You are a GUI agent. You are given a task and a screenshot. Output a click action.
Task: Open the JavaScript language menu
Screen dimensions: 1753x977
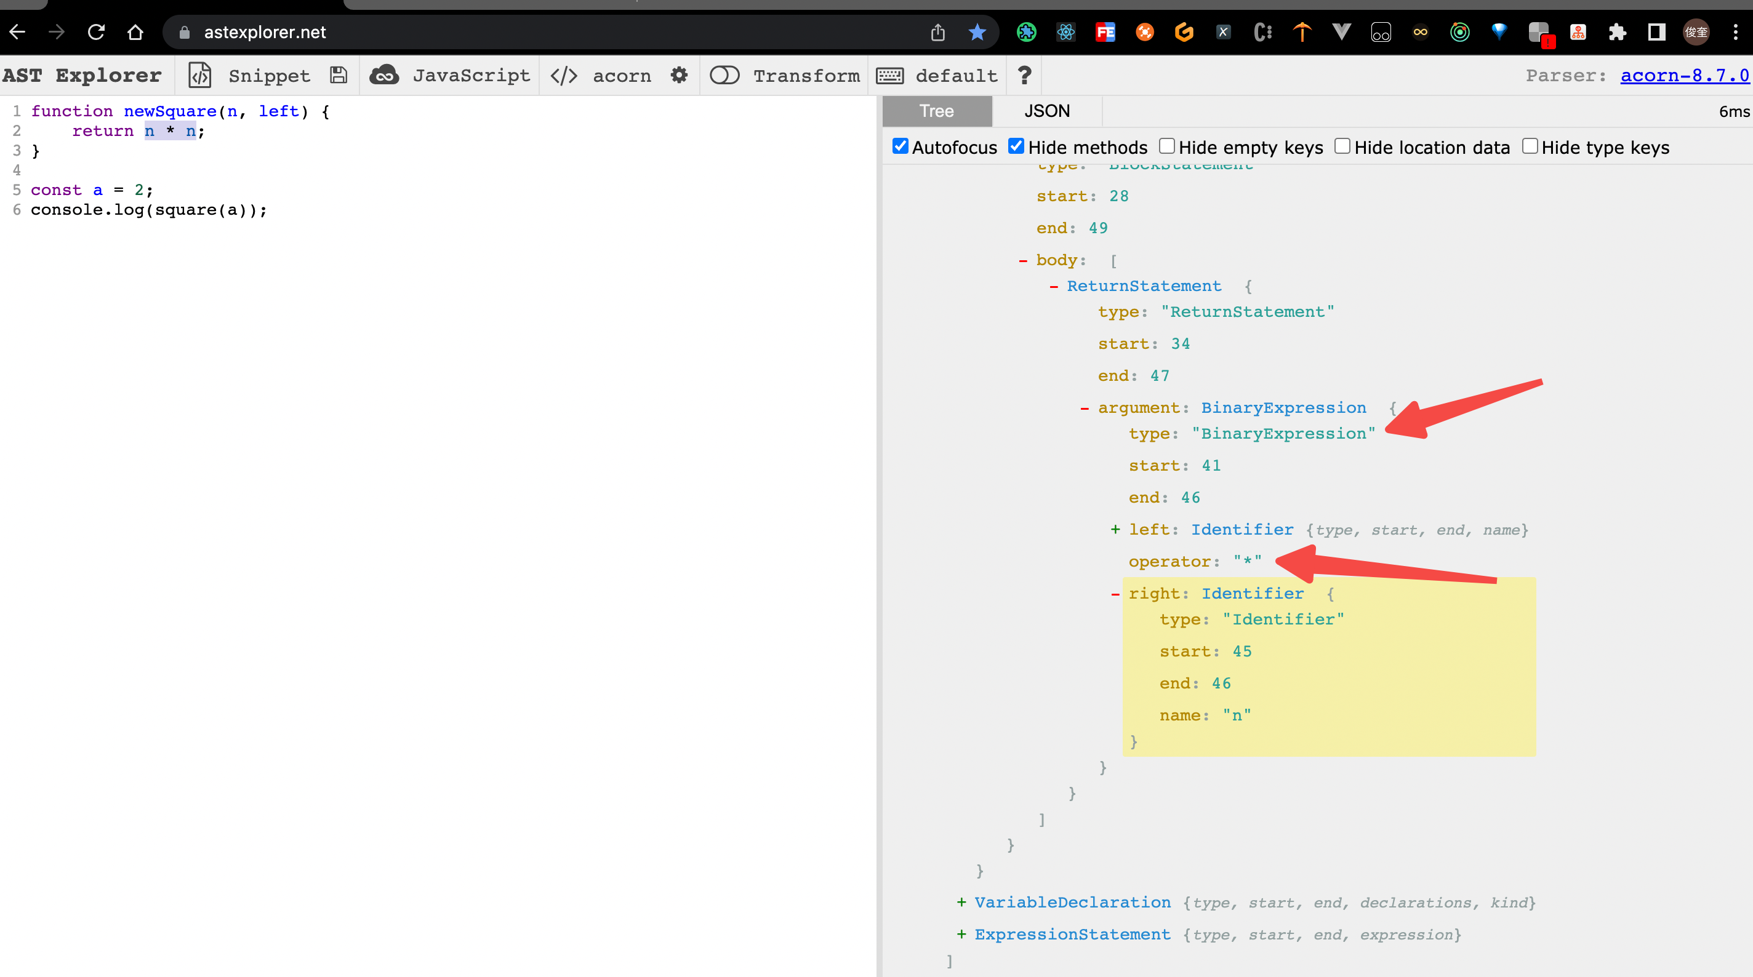click(470, 76)
